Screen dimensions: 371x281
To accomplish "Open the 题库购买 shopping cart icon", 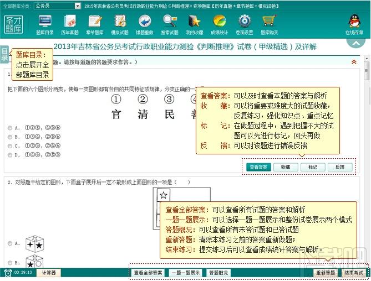I will (x=270, y=25).
